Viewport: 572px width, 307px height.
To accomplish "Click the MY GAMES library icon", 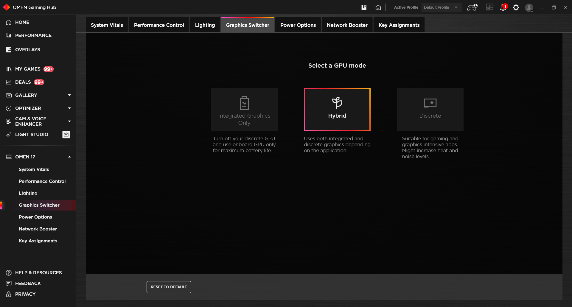I will [x=9, y=69].
